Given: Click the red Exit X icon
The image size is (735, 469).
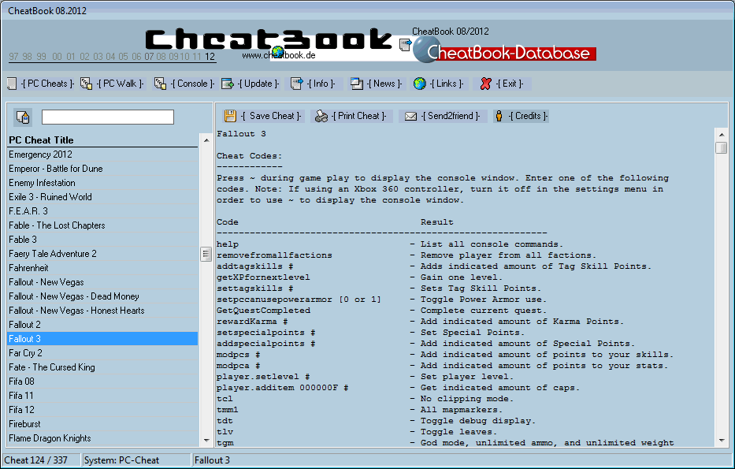Looking at the screenshot, I should pyautogui.click(x=485, y=84).
